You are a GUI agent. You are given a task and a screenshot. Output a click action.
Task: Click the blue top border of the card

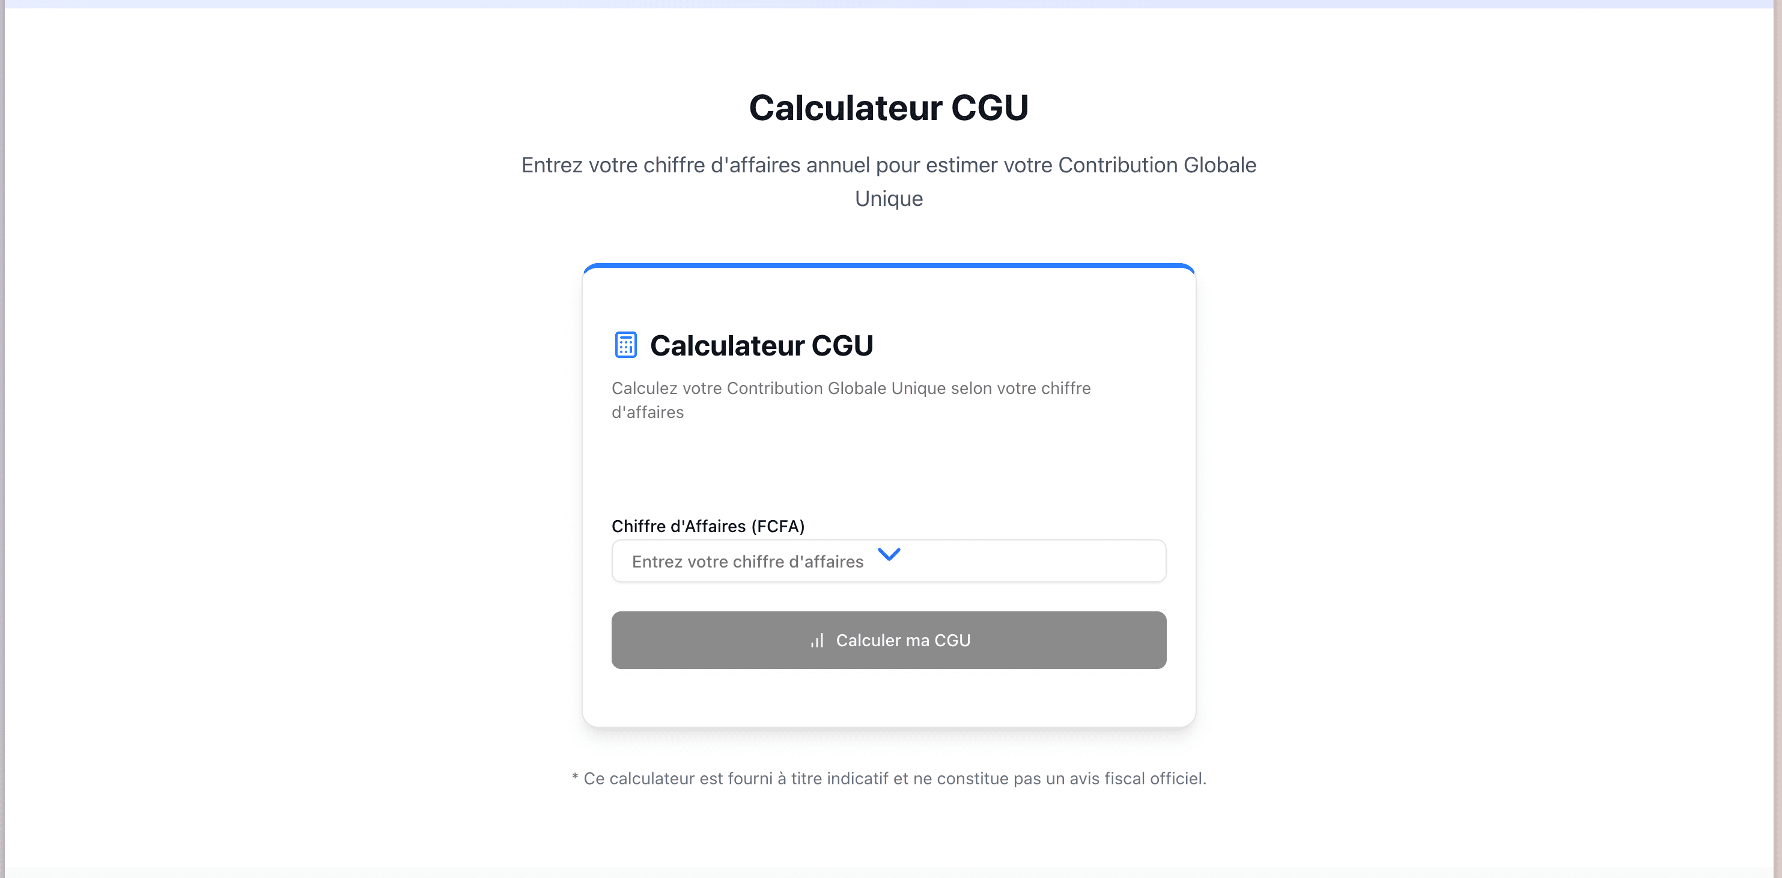(x=889, y=266)
